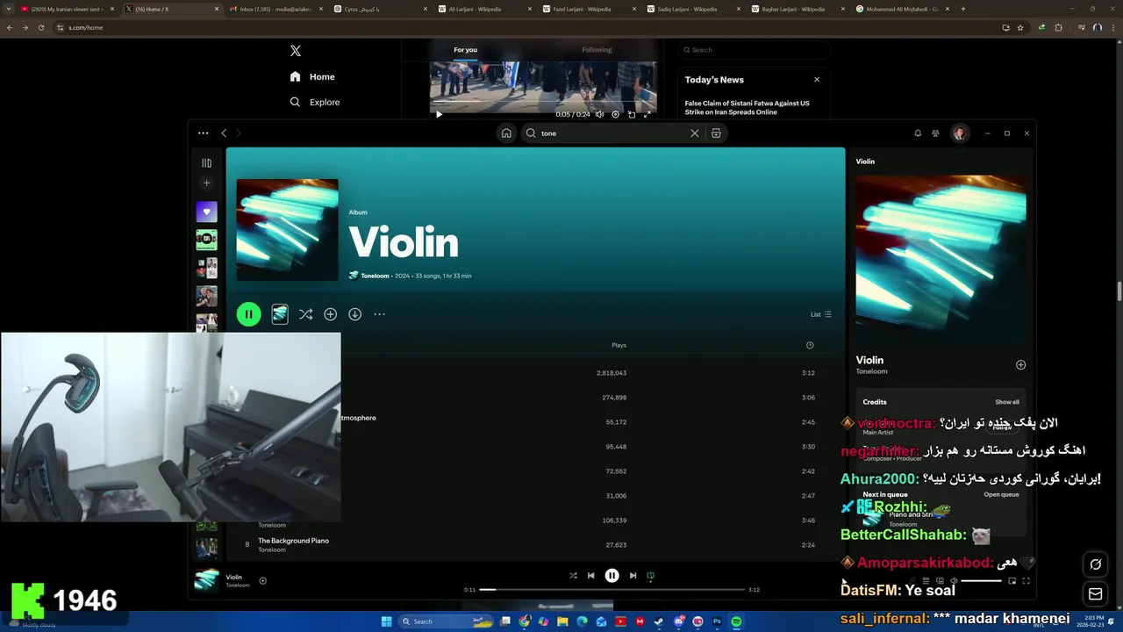Screen dimensions: 1123x632
Task: Add Violin to library in Now Playing panel
Action: (1020, 364)
